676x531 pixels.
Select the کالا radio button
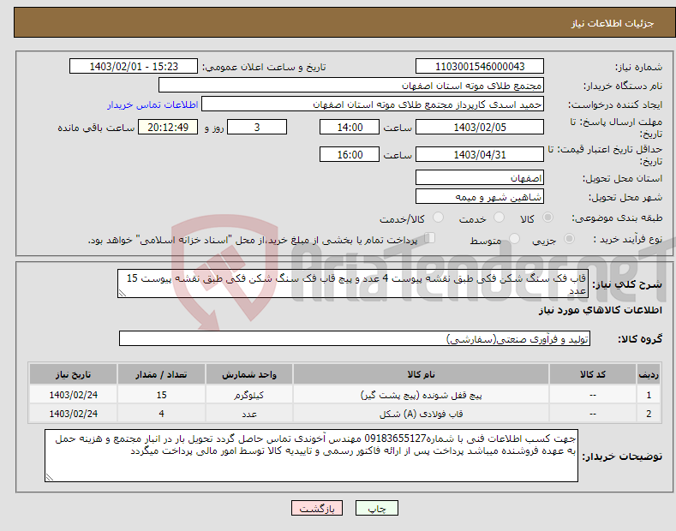pos(547,218)
